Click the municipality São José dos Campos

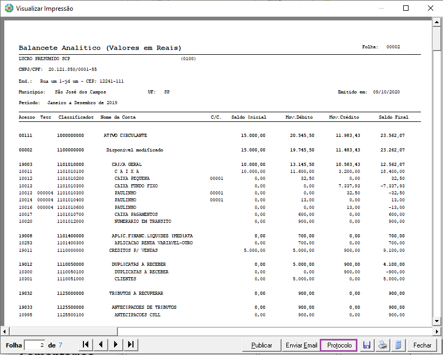tap(80, 92)
